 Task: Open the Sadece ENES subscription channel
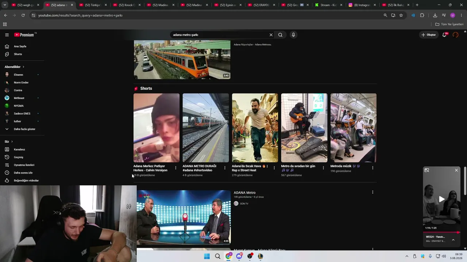pyautogui.click(x=22, y=114)
